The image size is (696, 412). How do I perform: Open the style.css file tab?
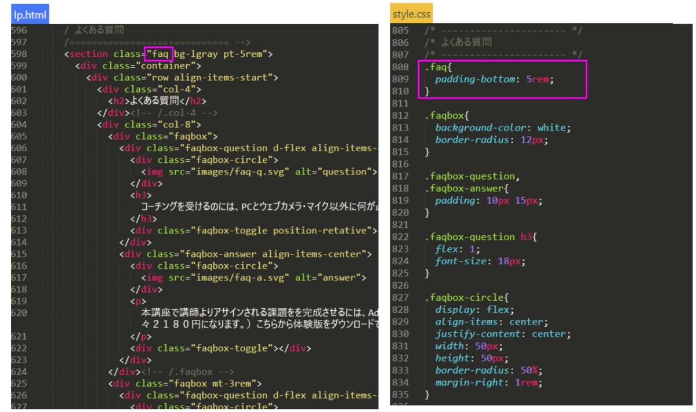411,14
